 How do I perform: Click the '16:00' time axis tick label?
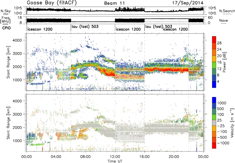coord(144,157)
